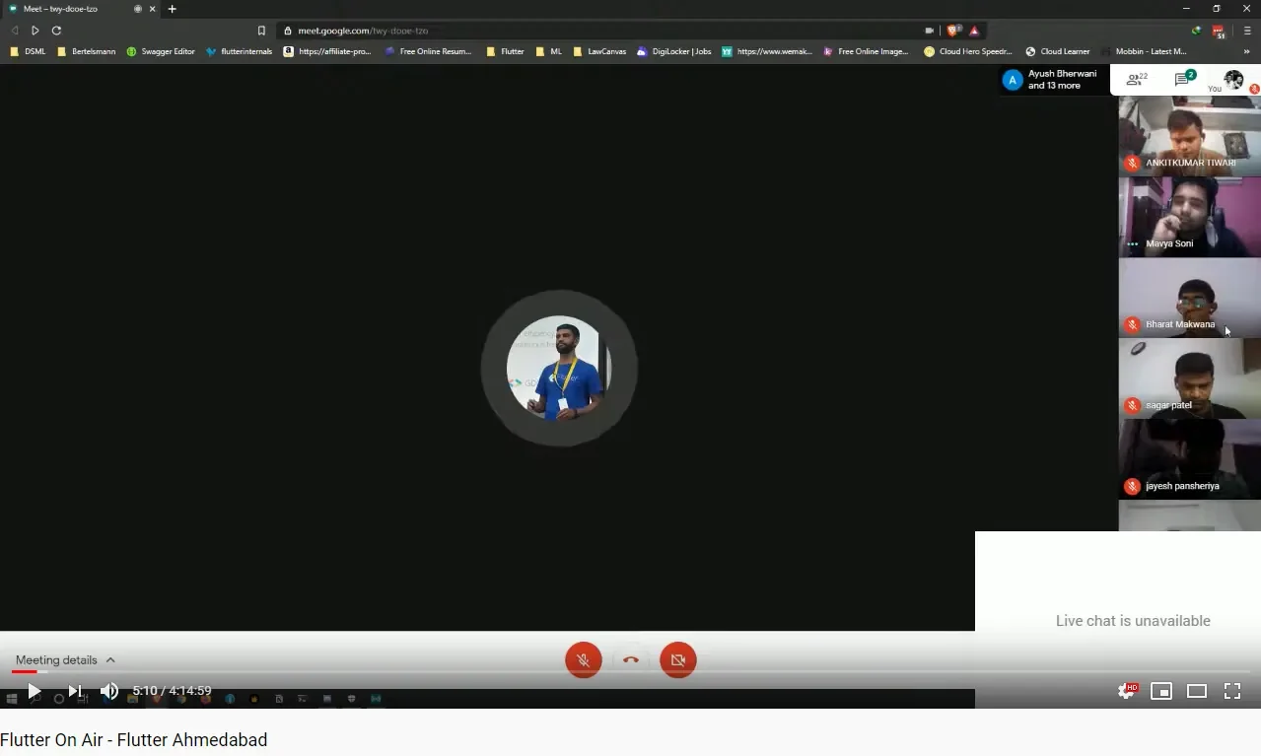Image resolution: width=1261 pixels, height=756 pixels.
Task: Open a new browser tab
Action: coord(172,9)
